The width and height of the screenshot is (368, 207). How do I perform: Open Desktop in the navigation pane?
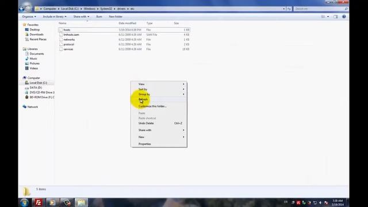[x=34, y=29]
